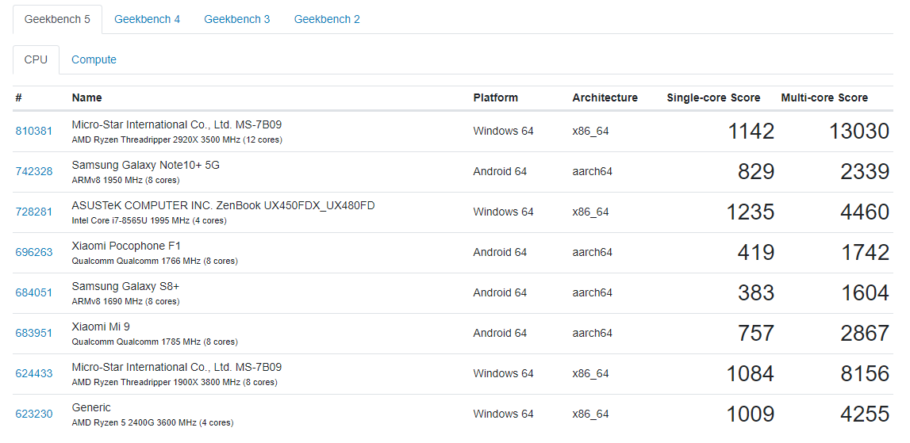Open the Geekbench 2 tab
910x443 pixels.
pyautogui.click(x=327, y=19)
